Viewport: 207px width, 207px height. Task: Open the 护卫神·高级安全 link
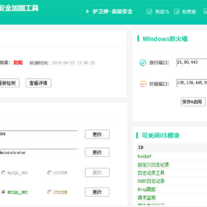113,11
